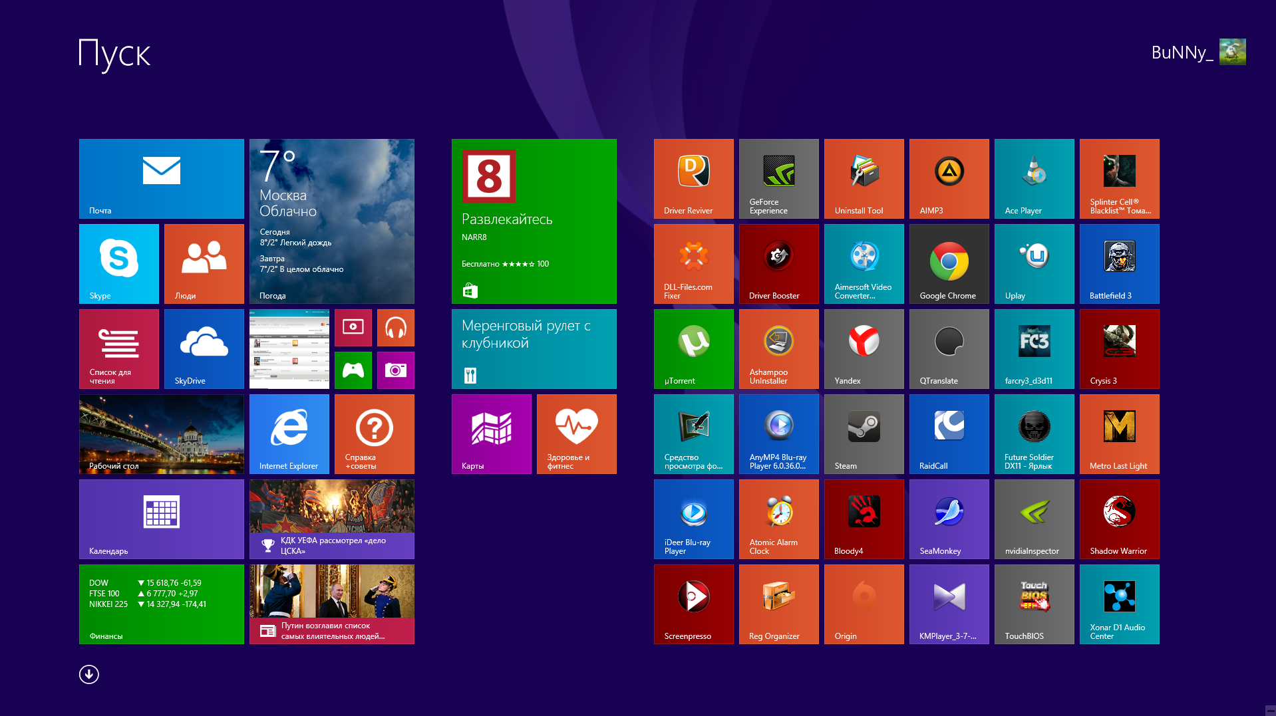1276x716 pixels.
Task: Launch Google Chrome
Action: (x=949, y=264)
